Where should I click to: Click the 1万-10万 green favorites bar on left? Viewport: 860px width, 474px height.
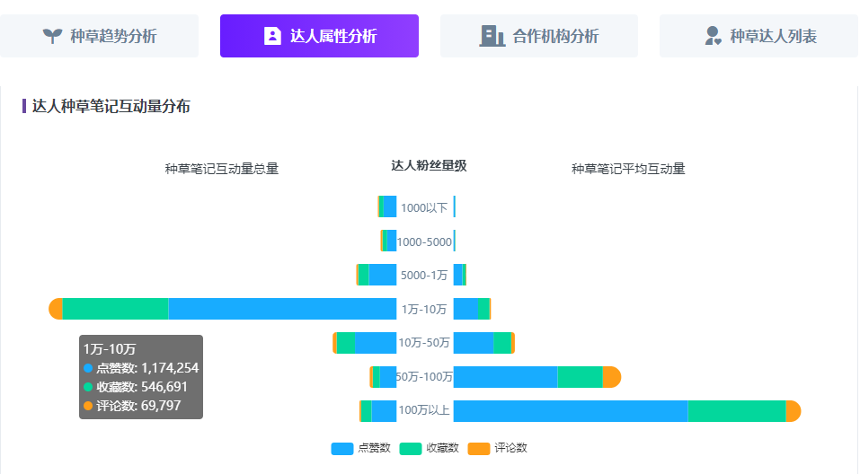(115, 309)
